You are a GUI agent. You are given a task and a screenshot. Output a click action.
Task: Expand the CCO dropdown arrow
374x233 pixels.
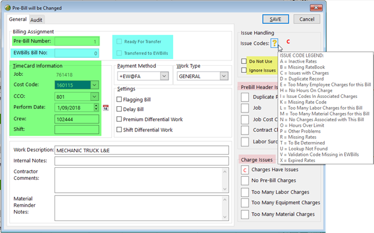(x=95, y=97)
